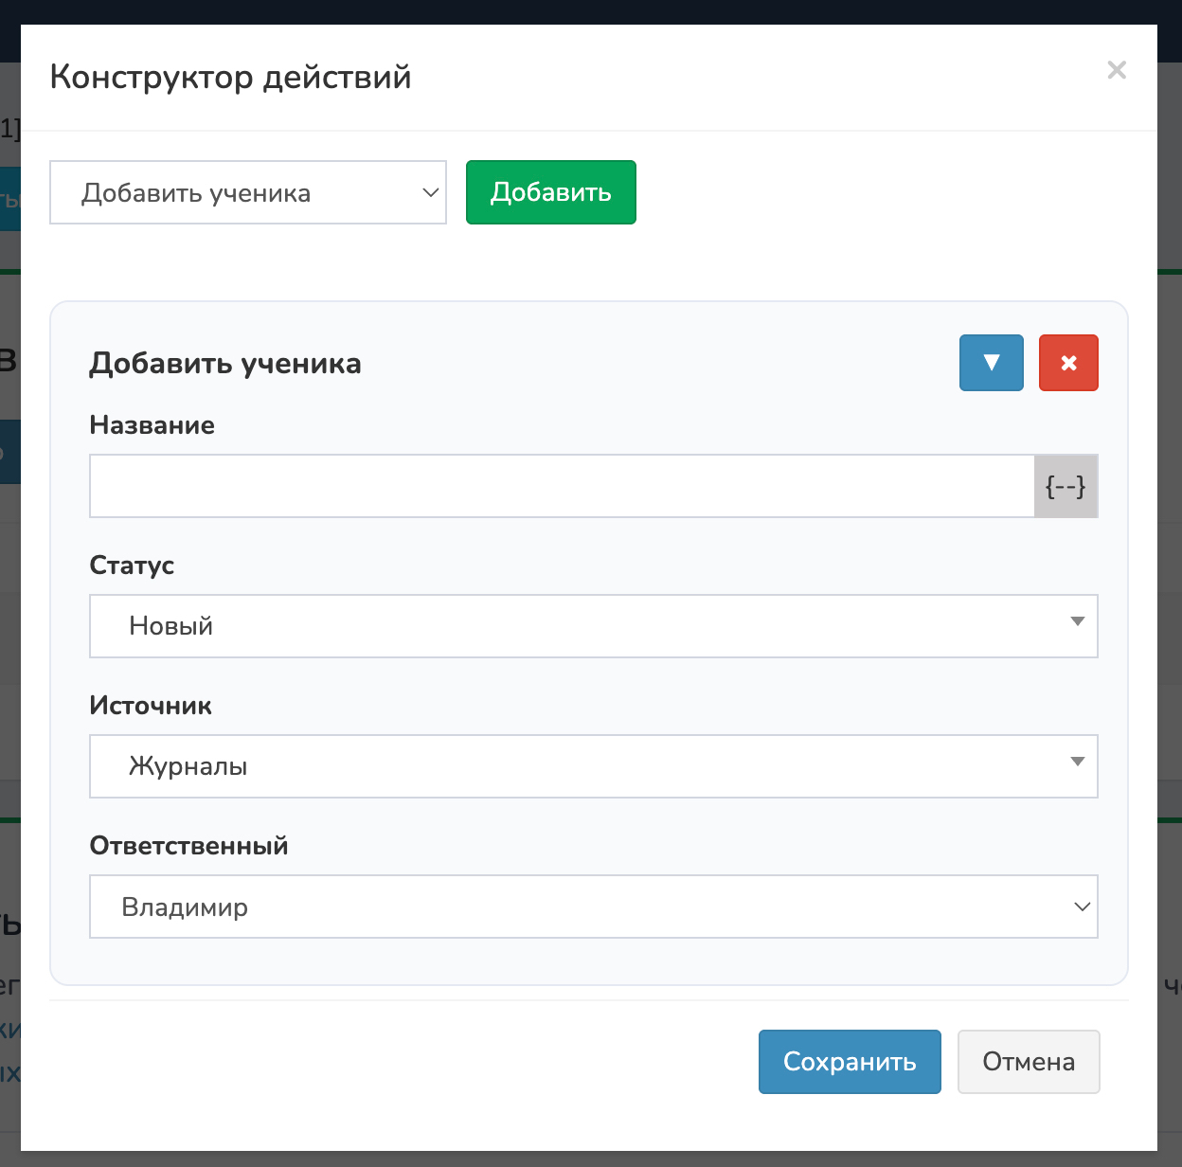The image size is (1182, 1167).
Task: Open the Статус dropdown showing Новый
Action: pos(593,626)
